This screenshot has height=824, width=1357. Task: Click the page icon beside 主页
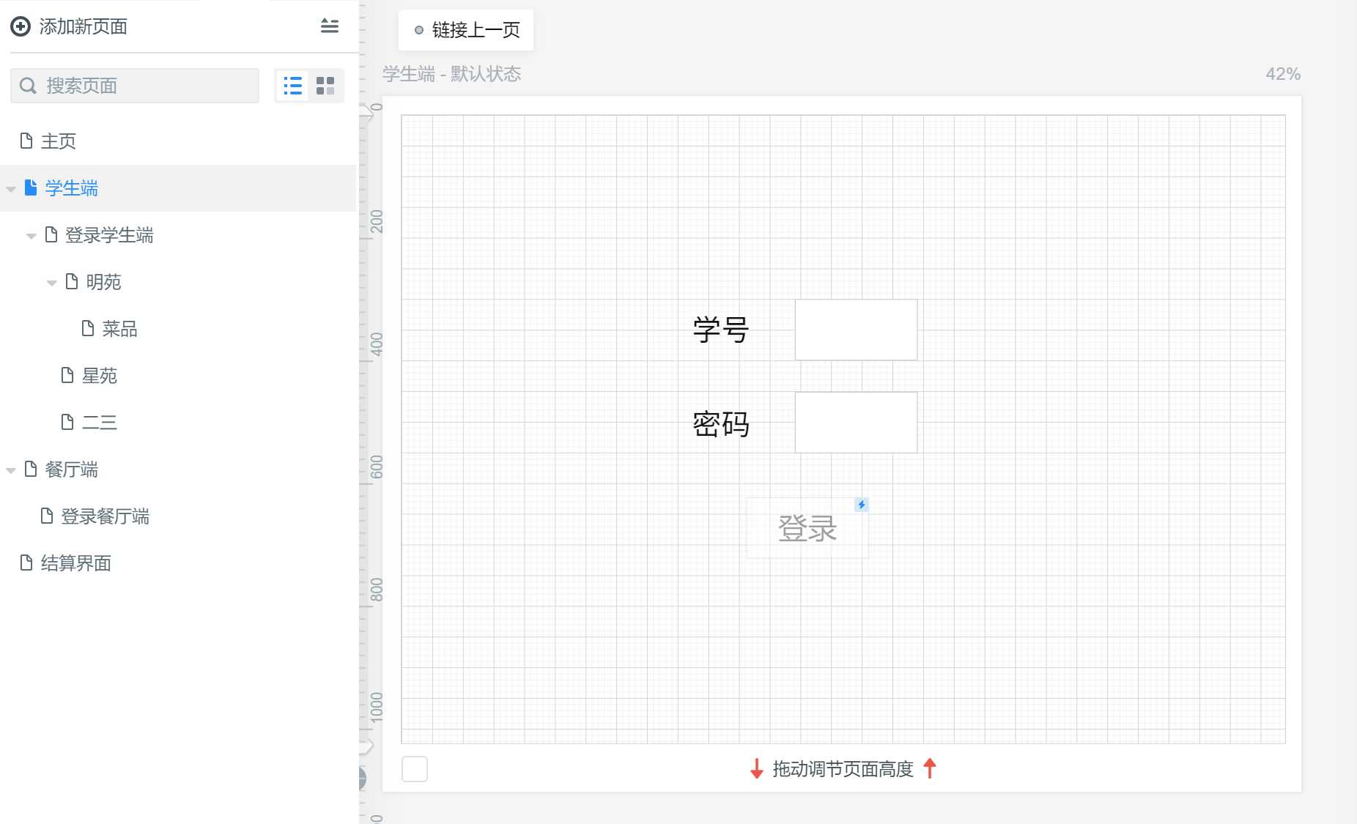(x=26, y=141)
